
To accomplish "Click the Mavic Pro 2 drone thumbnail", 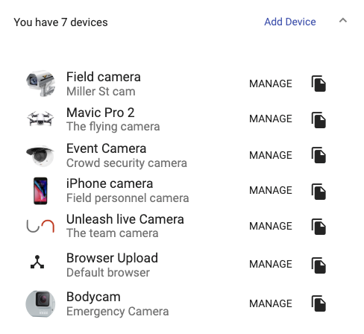I will [x=40, y=119].
